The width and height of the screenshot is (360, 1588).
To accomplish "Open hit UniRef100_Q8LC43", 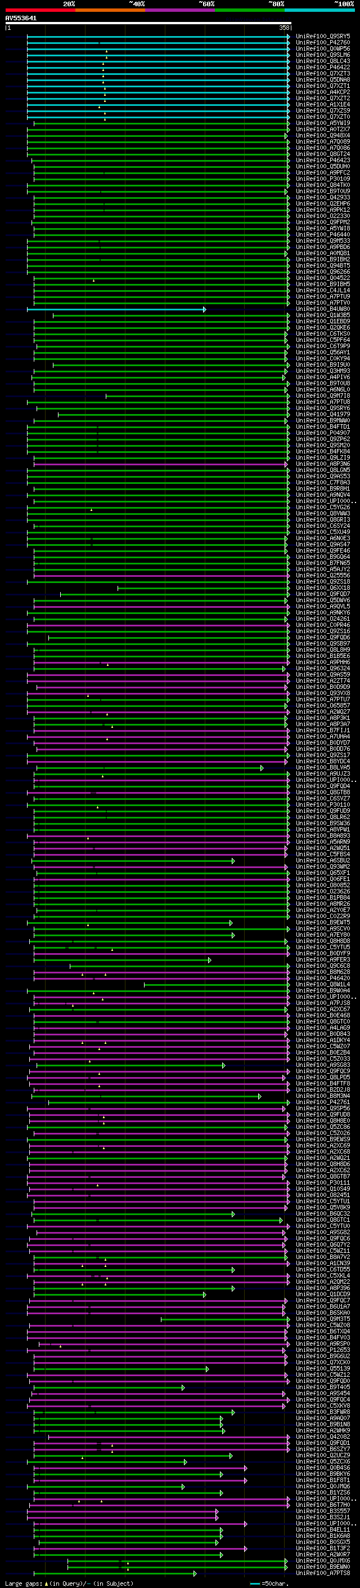I will (x=323, y=61).
